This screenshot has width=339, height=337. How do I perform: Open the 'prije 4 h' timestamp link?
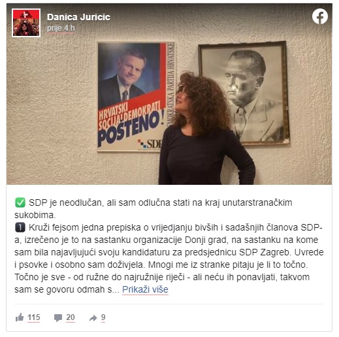61,28
